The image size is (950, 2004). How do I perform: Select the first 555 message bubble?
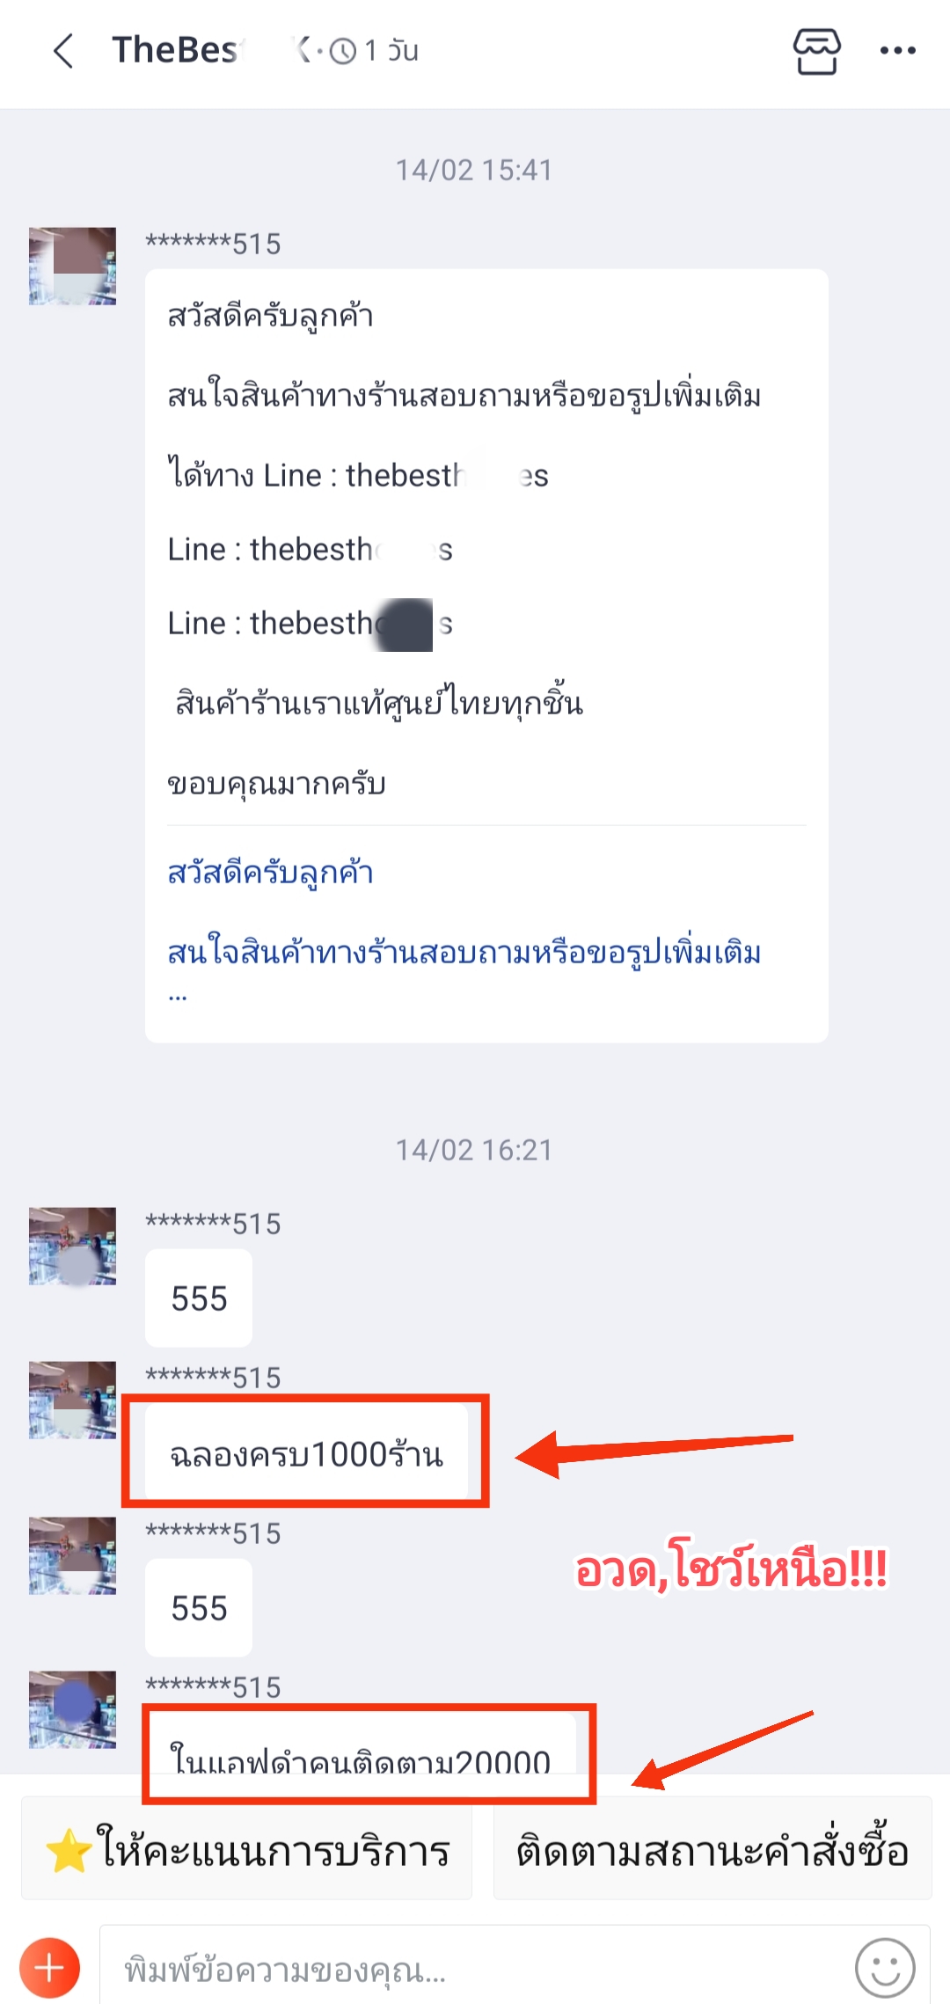(x=199, y=1298)
